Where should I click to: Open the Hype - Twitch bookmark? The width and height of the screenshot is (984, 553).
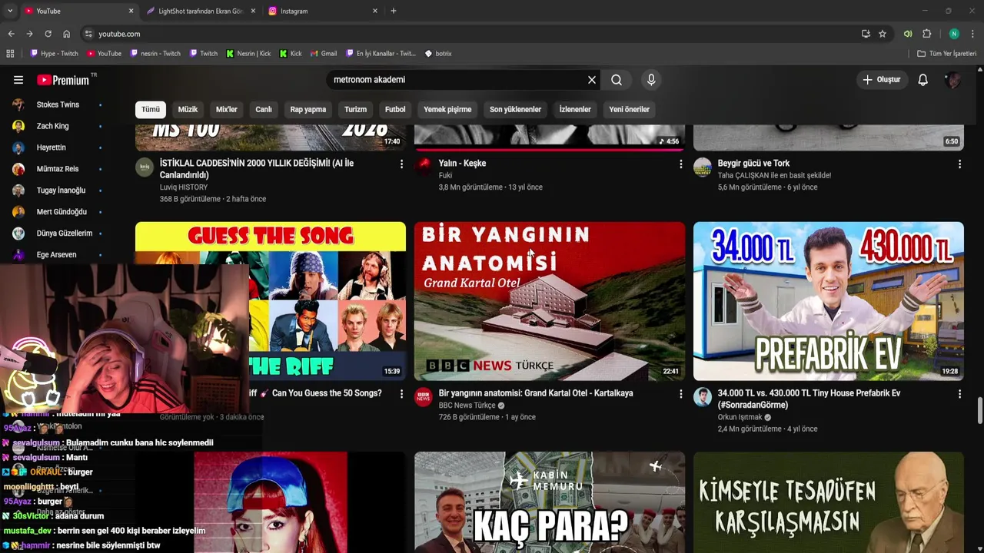pos(54,54)
